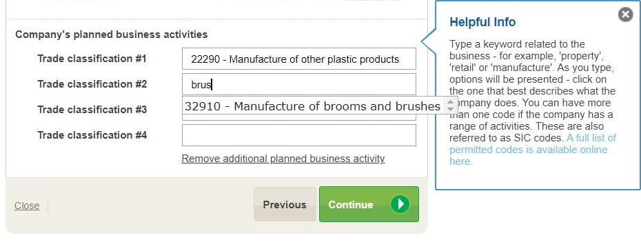Click the suggestion list up arrow
Image resolution: width=641 pixels, height=249 pixels.
[x=451, y=102]
